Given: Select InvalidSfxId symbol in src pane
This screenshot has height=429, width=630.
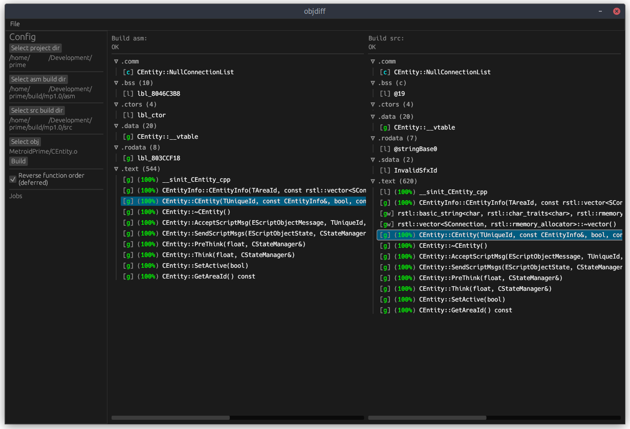Looking at the screenshot, I should pos(415,170).
